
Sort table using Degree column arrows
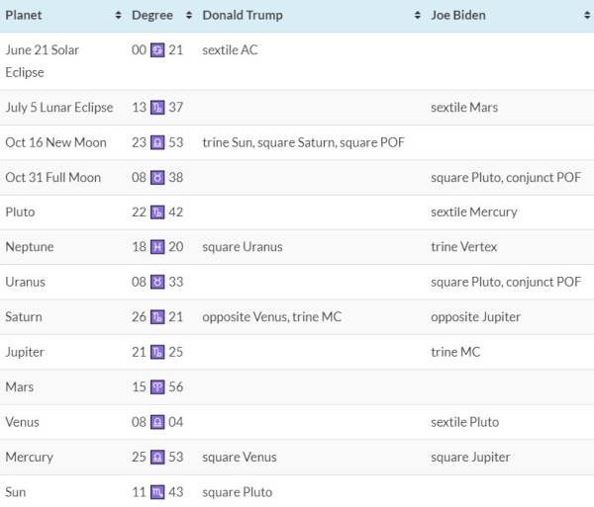[x=189, y=15]
